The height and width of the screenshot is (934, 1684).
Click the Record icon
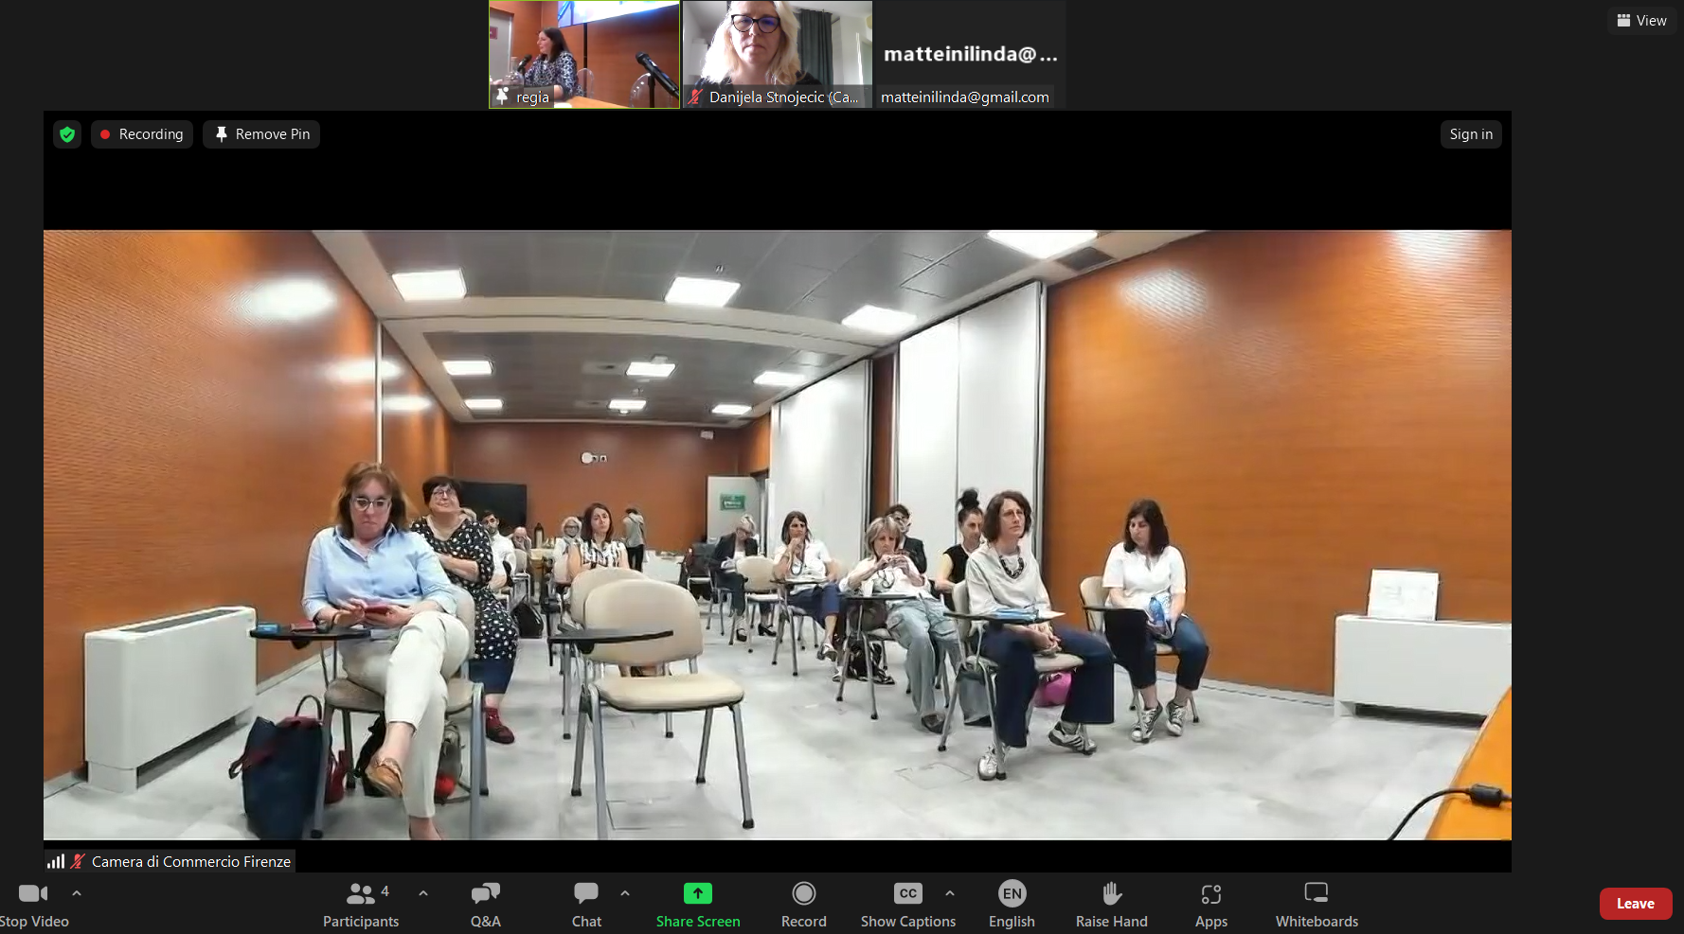[804, 905]
